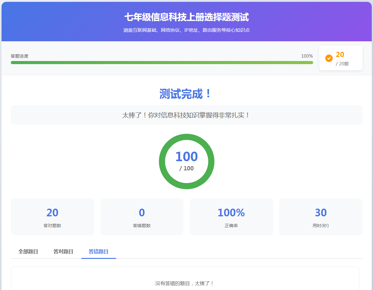The image size is (373, 290).
Task: Click the 答错题数 stat card
Action: click(142, 217)
